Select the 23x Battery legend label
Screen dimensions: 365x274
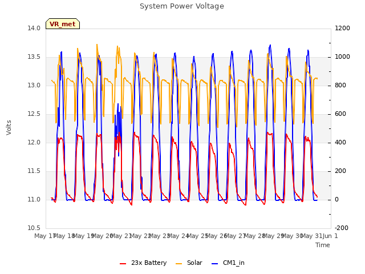point(149,263)
